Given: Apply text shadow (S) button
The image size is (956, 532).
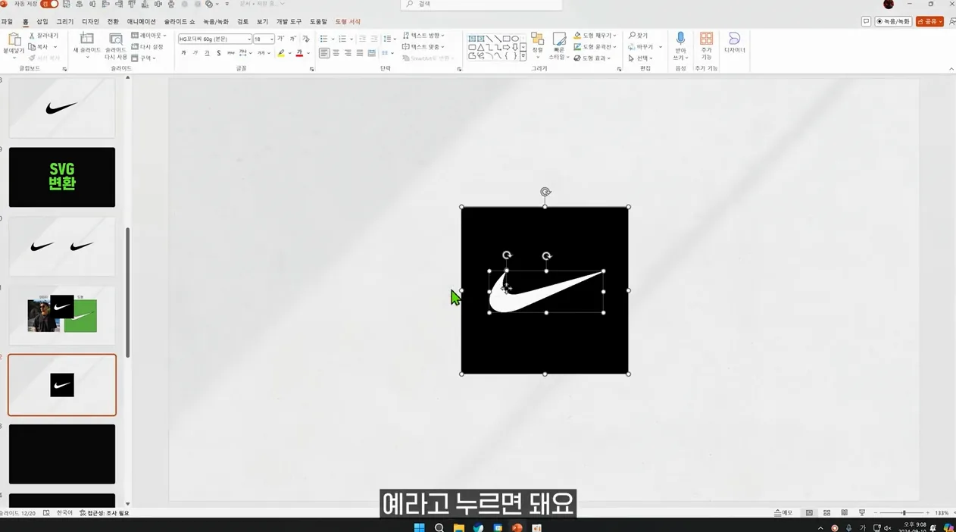Looking at the screenshot, I should pyautogui.click(x=218, y=53).
